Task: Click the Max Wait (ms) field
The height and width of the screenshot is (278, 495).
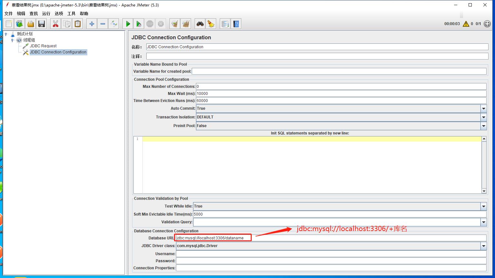Action: (x=341, y=93)
